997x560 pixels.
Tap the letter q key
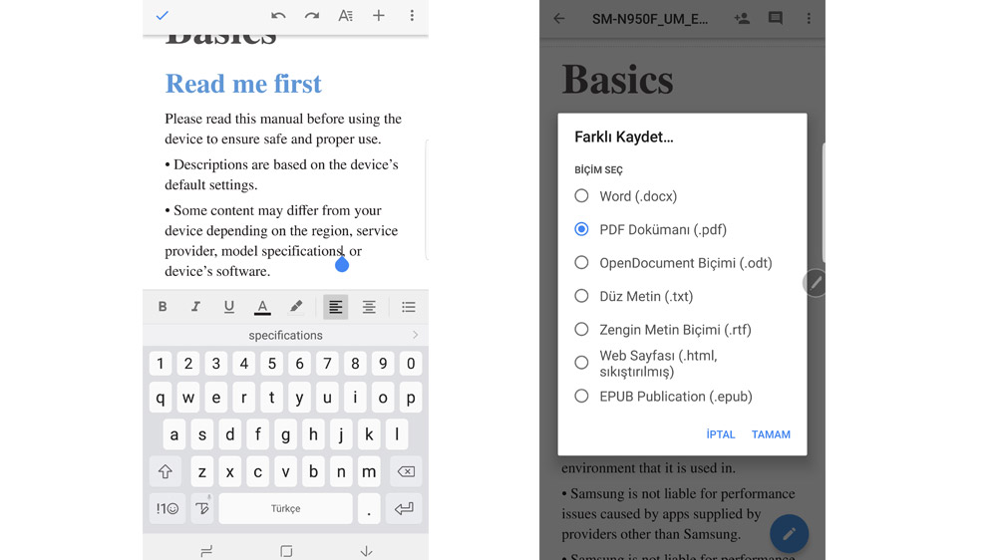(161, 398)
